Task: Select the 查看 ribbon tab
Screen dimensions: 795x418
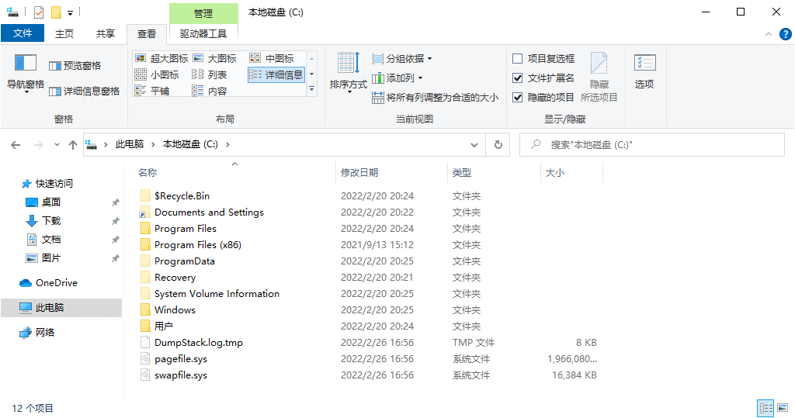Action: (147, 33)
